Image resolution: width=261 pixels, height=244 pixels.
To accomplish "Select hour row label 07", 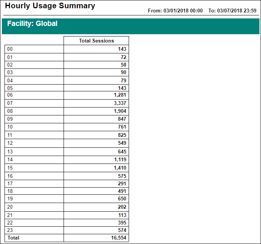I will [x=10, y=103].
